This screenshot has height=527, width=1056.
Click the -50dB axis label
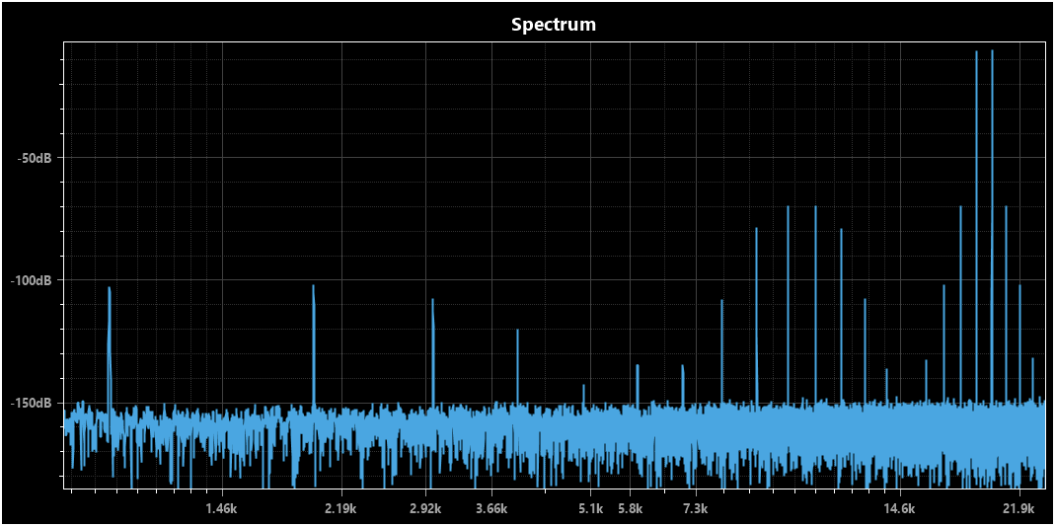coord(35,158)
